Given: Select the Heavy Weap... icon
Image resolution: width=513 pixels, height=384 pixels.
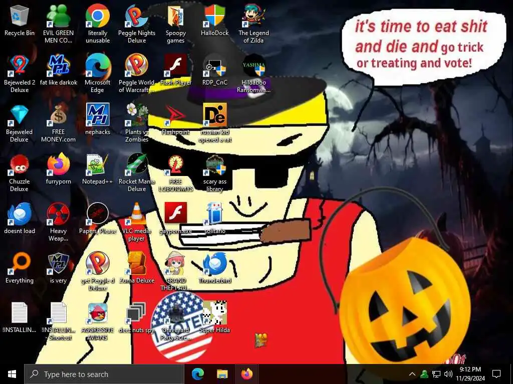Looking at the screenshot, I should pyautogui.click(x=58, y=214).
